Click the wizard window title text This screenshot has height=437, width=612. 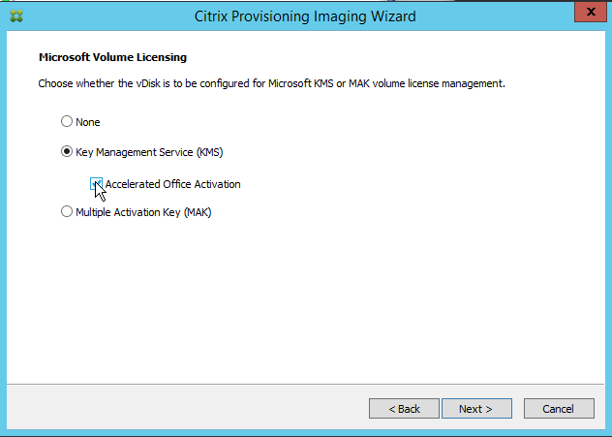305,16
